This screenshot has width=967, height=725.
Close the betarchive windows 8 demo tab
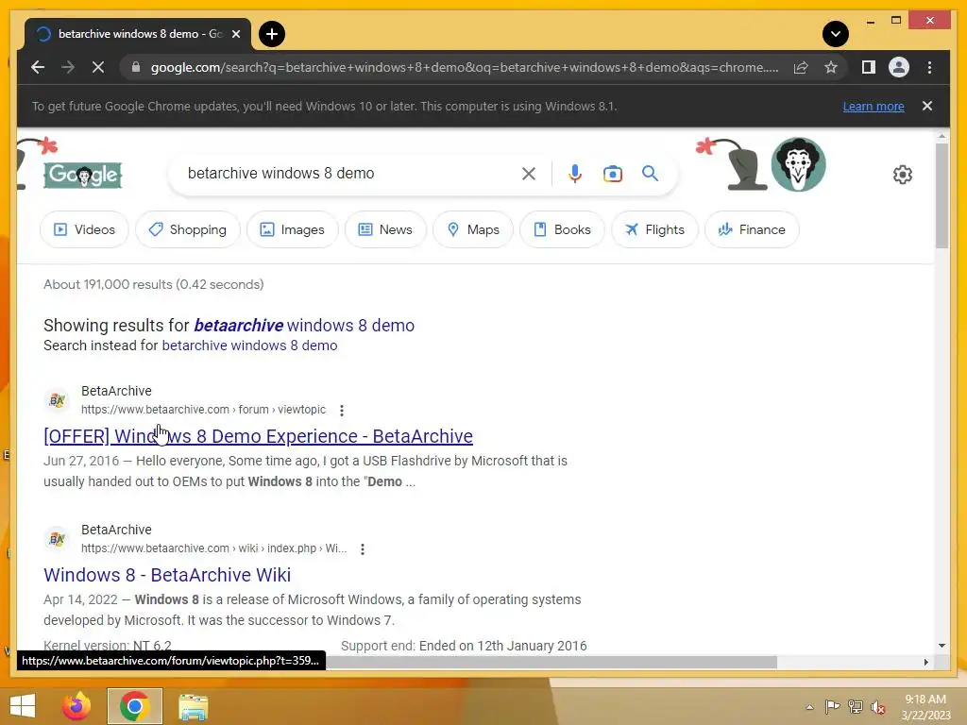pos(235,34)
